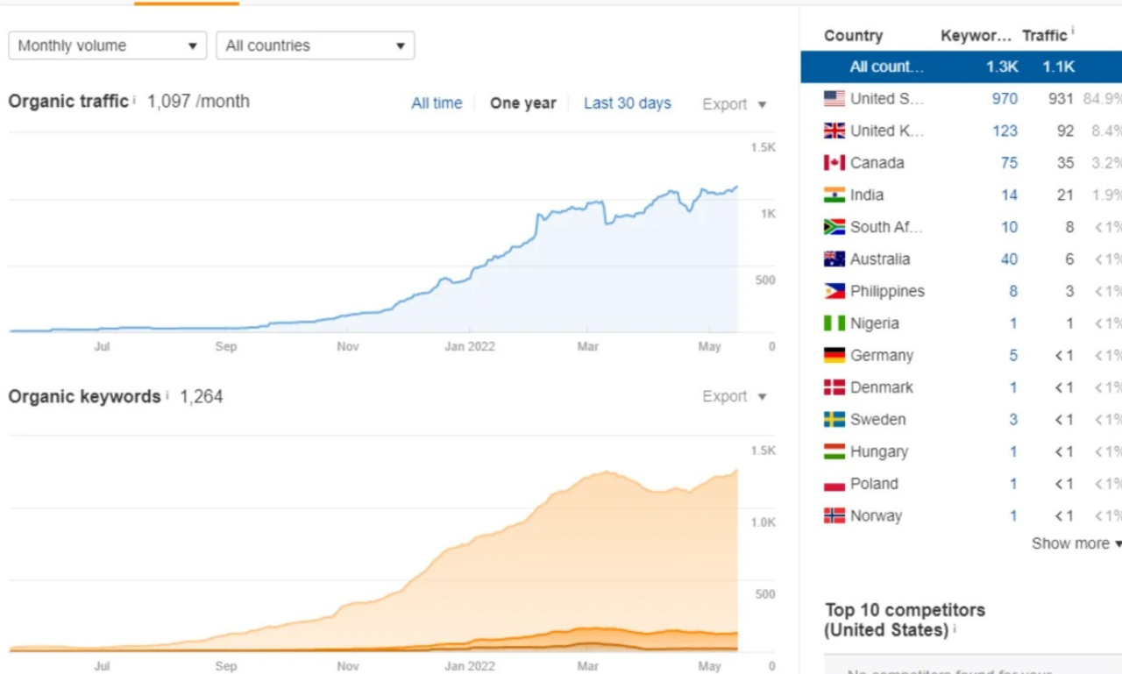Screen dimensions: 1122x674
Task: Open the Monthly volume dropdown
Action: (107, 46)
